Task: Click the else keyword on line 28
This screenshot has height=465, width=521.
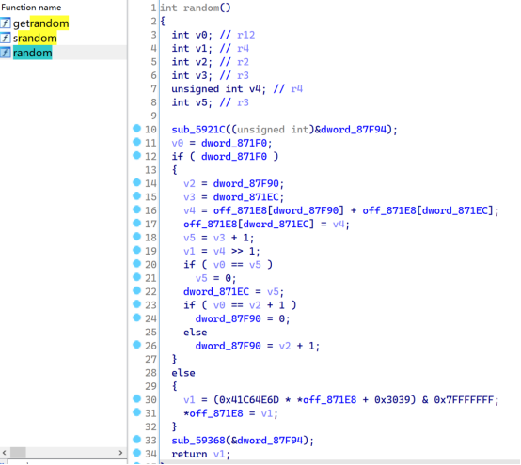Action: coord(183,373)
